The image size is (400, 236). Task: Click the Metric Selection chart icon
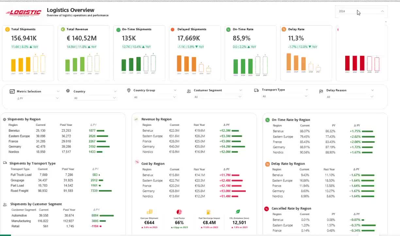pyautogui.click(x=12, y=92)
